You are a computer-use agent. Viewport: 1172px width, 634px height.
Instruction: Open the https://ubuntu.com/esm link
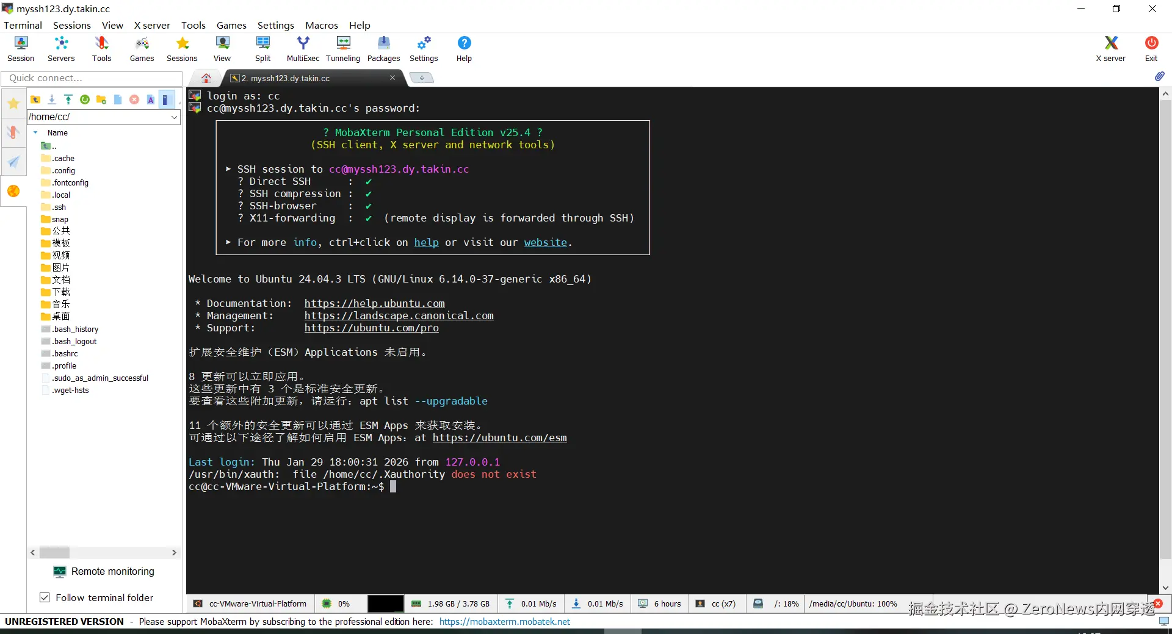coord(499,438)
